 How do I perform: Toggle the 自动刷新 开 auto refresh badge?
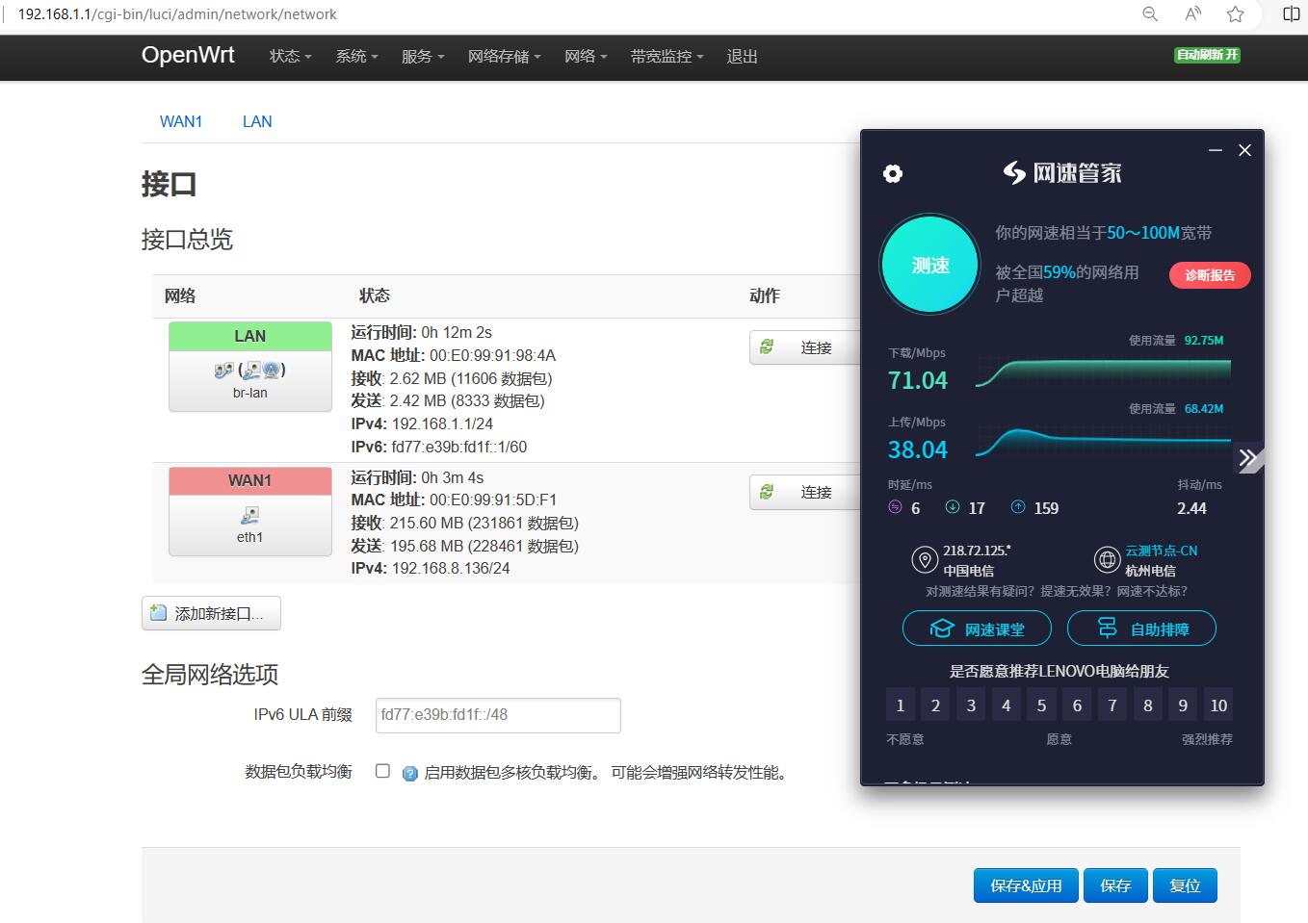pos(1207,55)
